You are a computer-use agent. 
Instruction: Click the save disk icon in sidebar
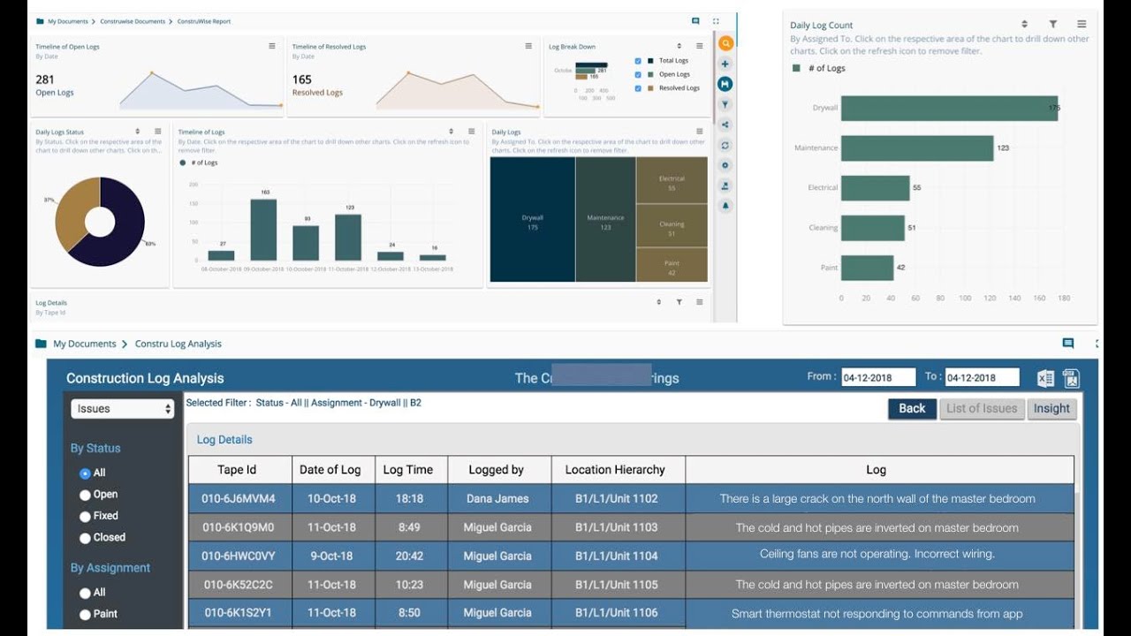tap(725, 84)
